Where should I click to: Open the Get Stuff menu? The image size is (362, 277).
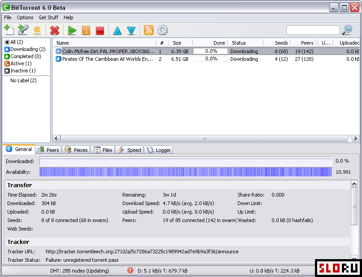click(x=48, y=17)
